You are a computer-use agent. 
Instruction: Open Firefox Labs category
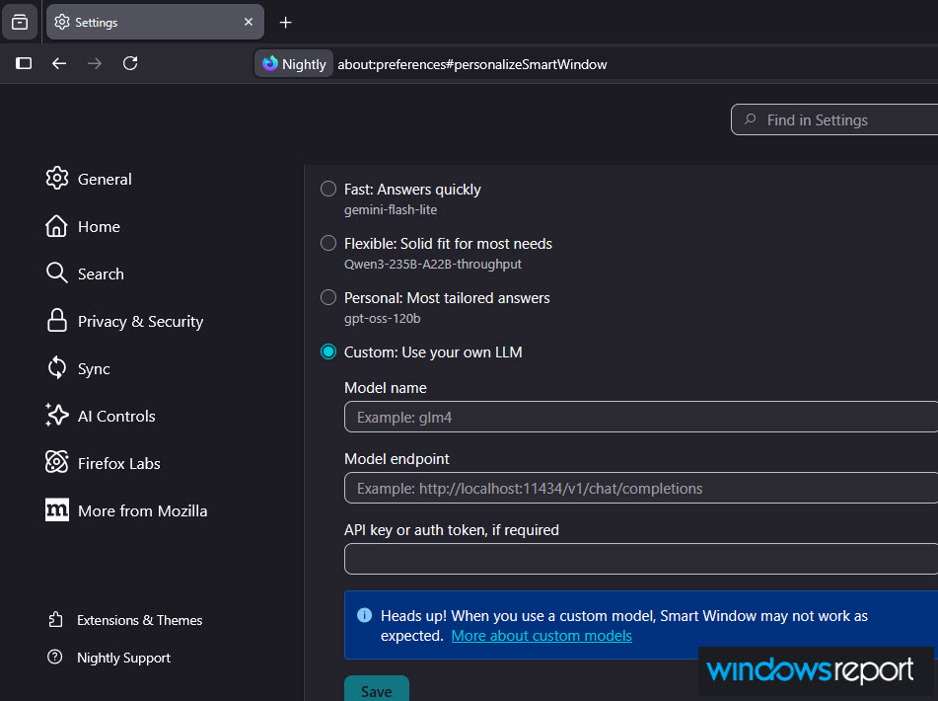[x=103, y=463]
